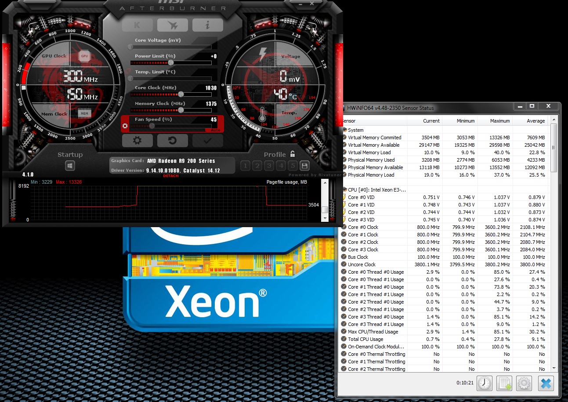The height and width of the screenshot is (402, 568).
Task: Click HWiNFO scrollbar up arrow
Action: coord(554,120)
